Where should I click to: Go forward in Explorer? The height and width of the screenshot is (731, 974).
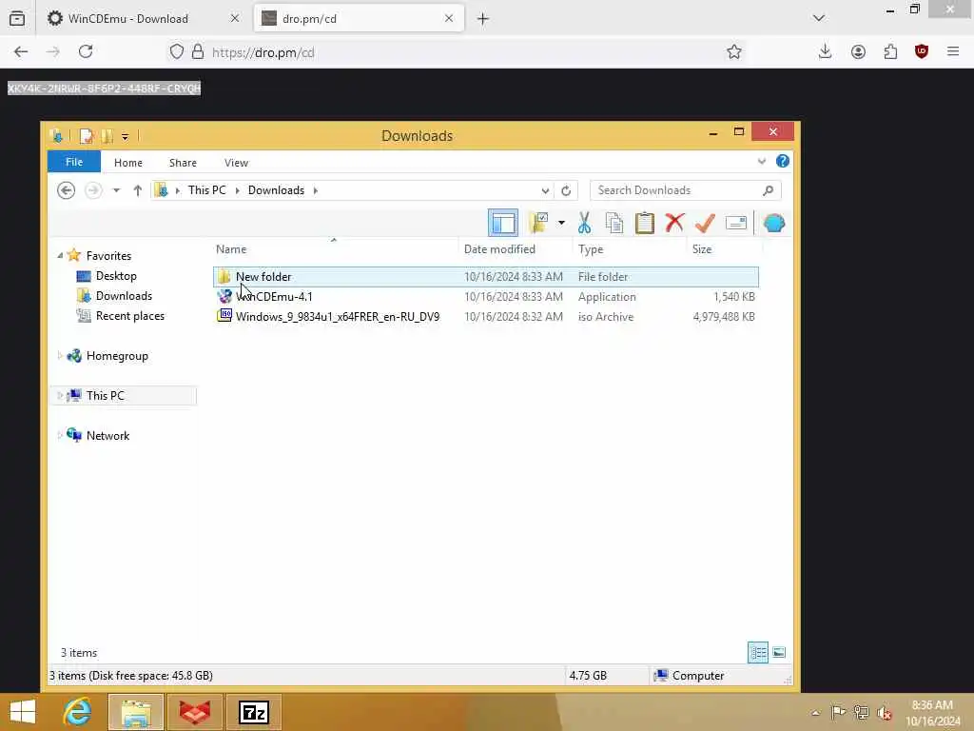tap(93, 190)
